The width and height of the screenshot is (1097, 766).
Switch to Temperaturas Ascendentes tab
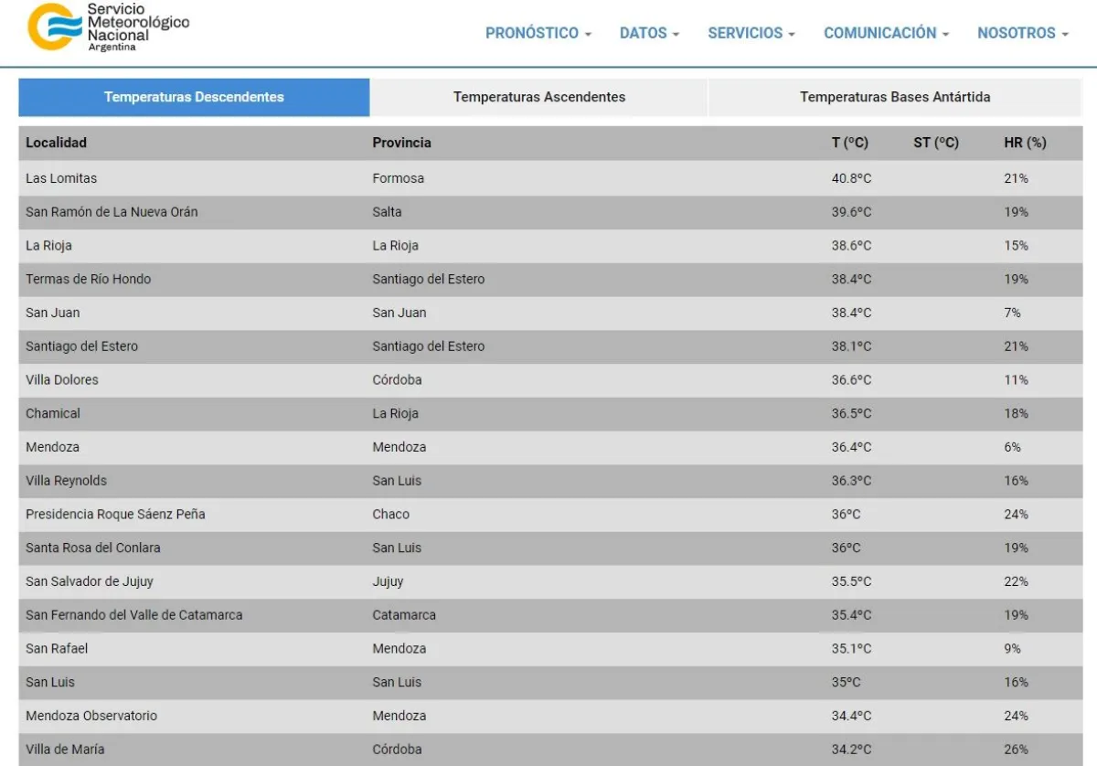(539, 97)
